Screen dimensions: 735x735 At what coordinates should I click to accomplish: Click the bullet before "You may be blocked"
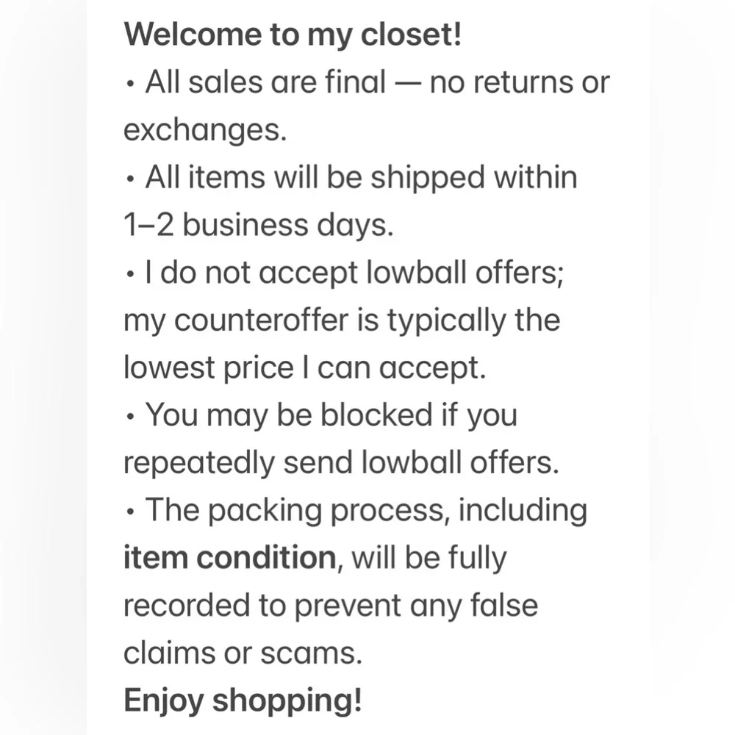[x=130, y=417]
